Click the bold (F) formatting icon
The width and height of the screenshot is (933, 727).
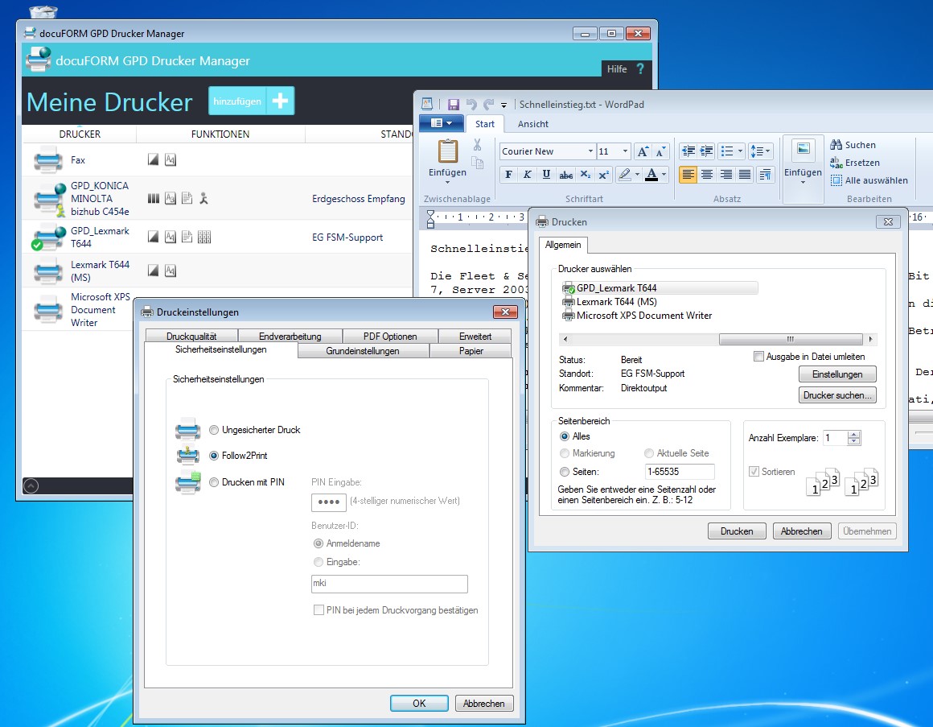508,175
